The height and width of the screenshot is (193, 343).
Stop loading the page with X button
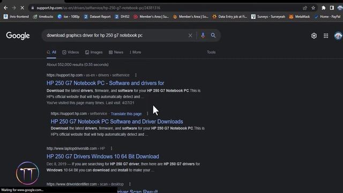(22, 8)
